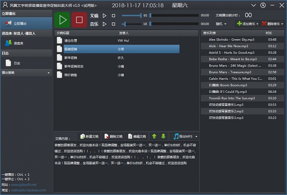Open the www.jybsoft.net website link
287x195 pixels.
(x=24, y=185)
